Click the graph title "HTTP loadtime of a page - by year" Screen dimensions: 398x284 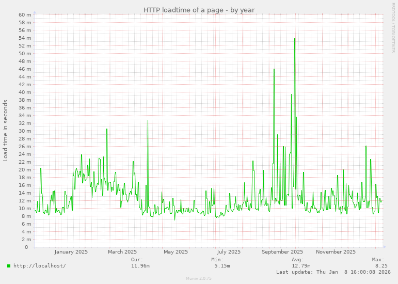pos(199,10)
